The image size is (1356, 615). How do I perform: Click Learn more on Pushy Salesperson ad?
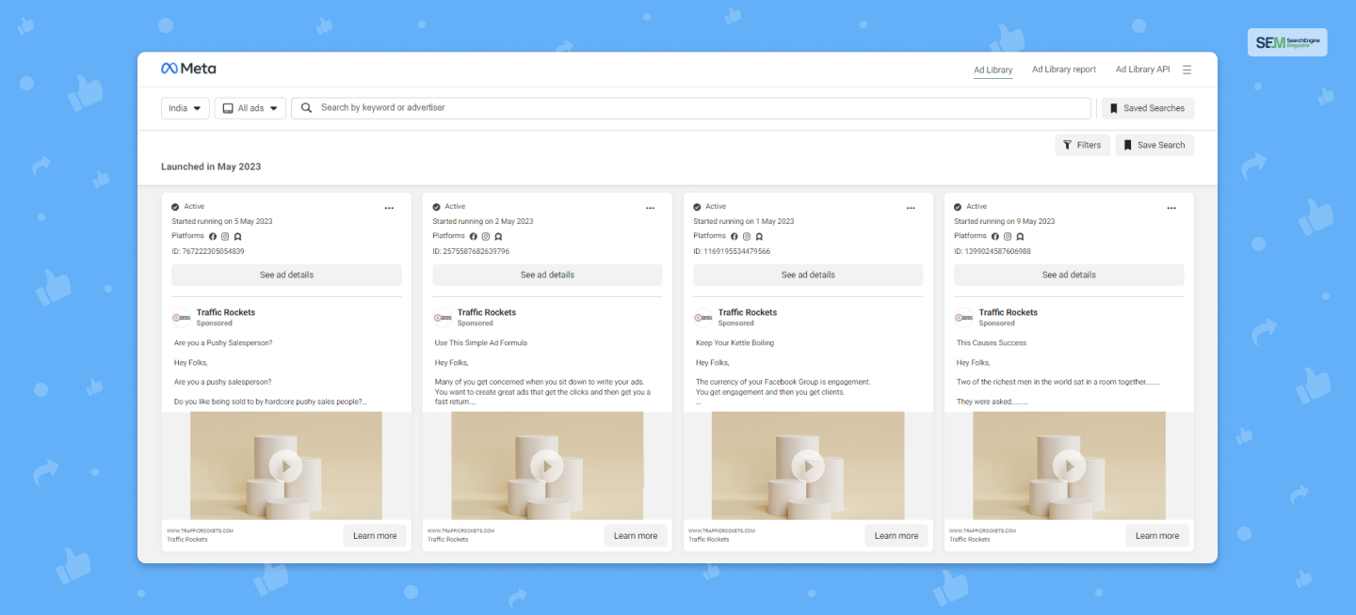375,536
